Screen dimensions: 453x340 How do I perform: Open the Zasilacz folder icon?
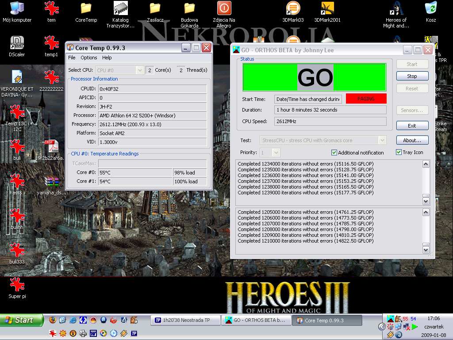point(155,12)
